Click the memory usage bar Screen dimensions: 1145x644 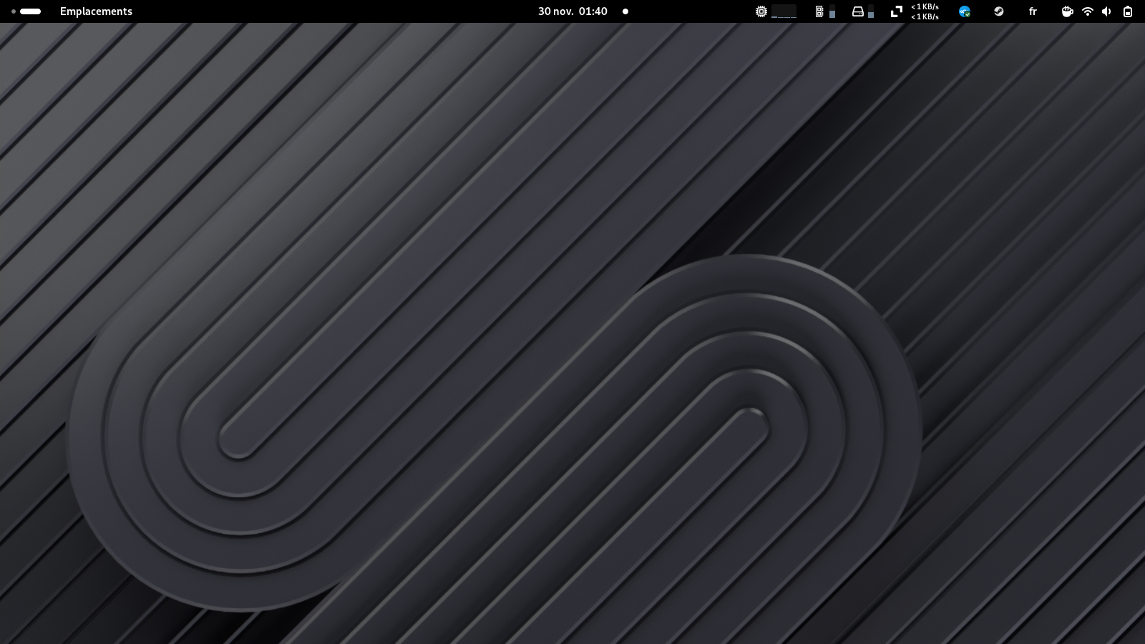pos(832,12)
